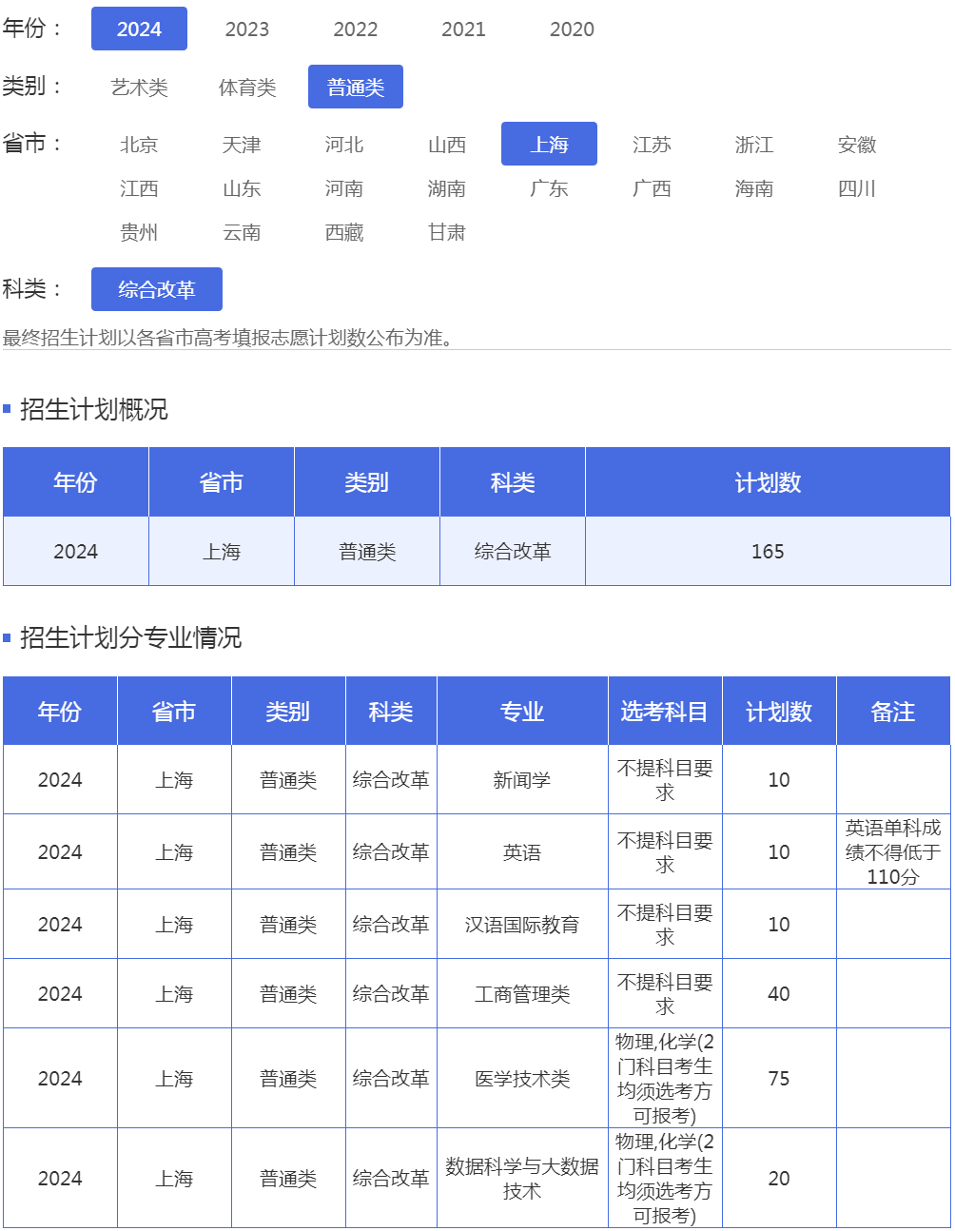Select province 四川
This screenshot has width=955, height=1231.
[x=857, y=187]
